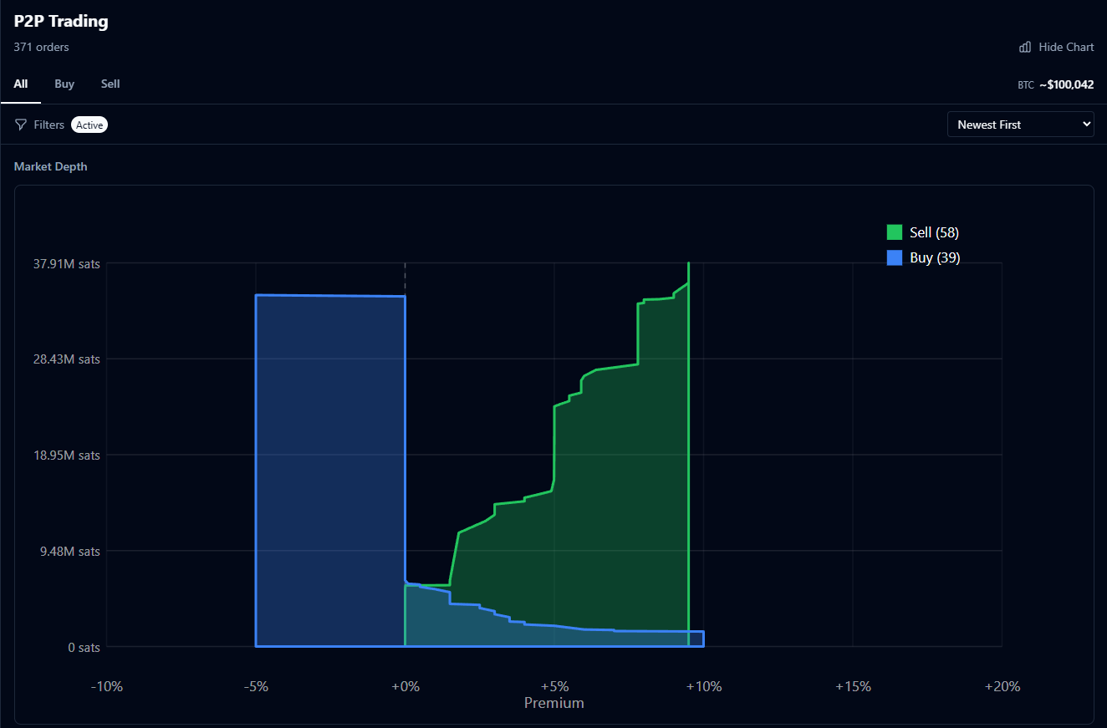Switch to the All orders tab
Image resolution: width=1107 pixels, height=728 pixels.
tap(21, 84)
